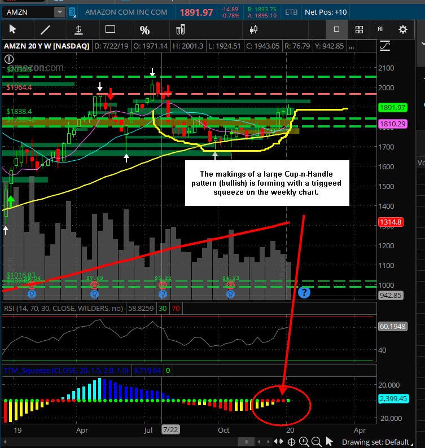The height and width of the screenshot is (448, 425).
Task: Switch to single chart layout
Action: (337, 29)
